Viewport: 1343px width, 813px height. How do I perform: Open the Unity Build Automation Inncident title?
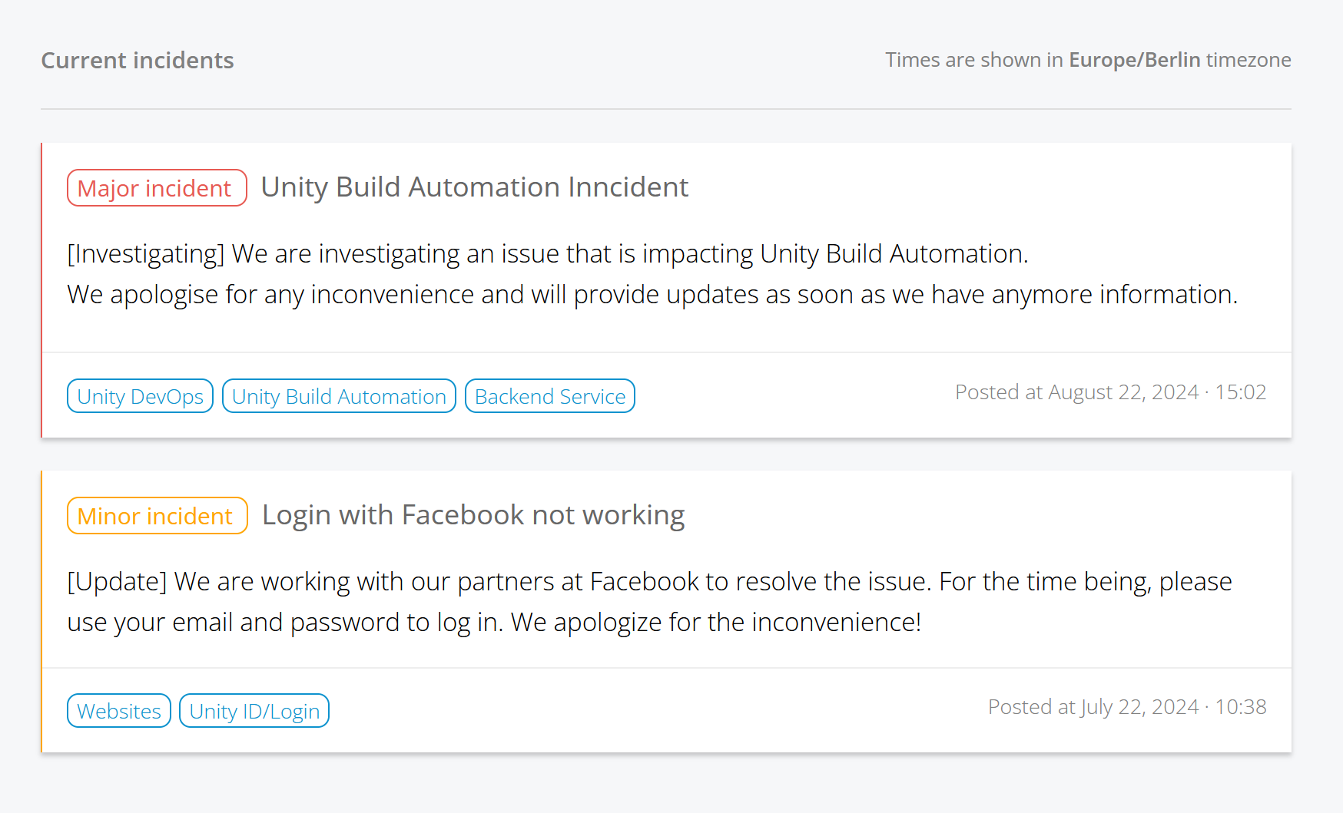click(x=474, y=187)
